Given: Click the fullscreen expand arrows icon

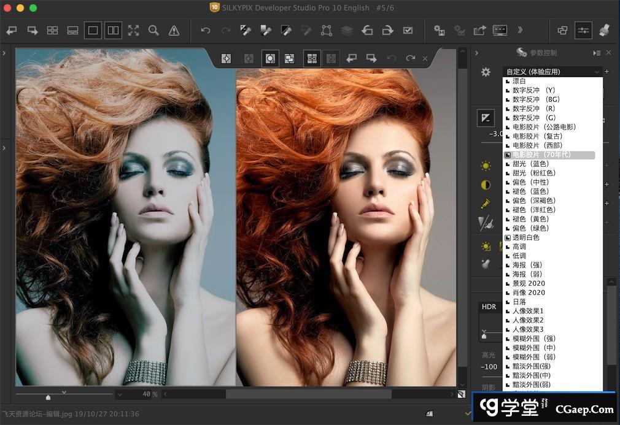Looking at the screenshot, I should [x=133, y=30].
